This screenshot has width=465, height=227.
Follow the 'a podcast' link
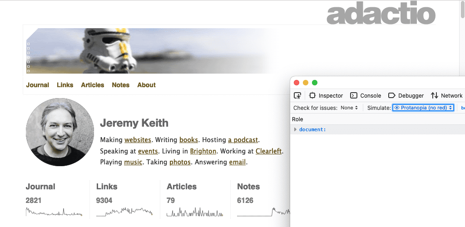[243, 140]
